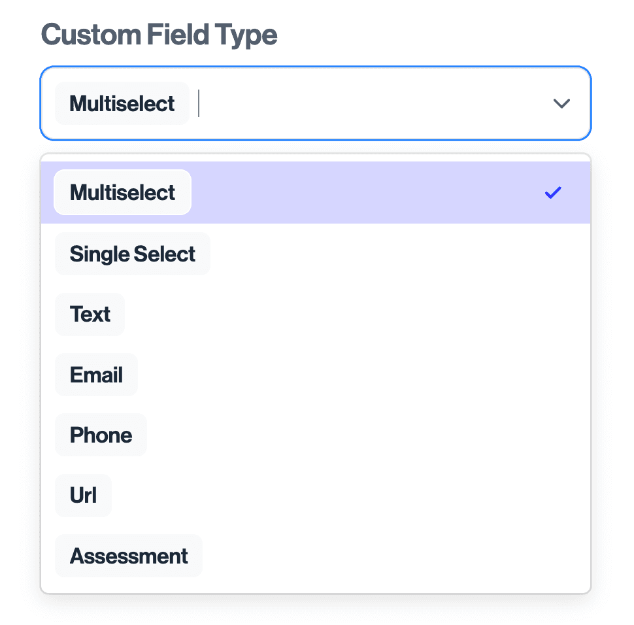The height and width of the screenshot is (625, 634).
Task: Collapse the field type dropdown list
Action: point(561,103)
